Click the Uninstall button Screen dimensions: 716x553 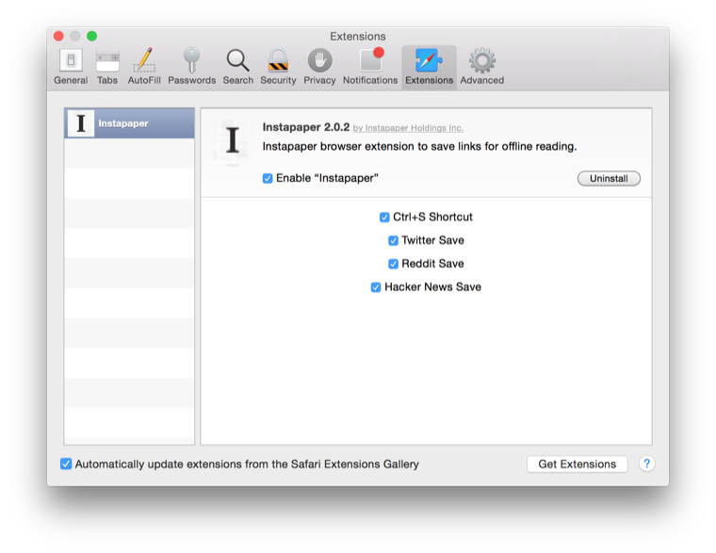[x=609, y=179]
